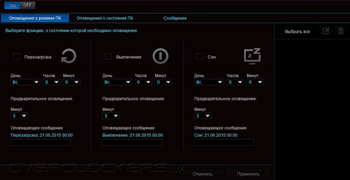
Task: Open Минут time dropdown under Выключение
Action: (x=164, y=82)
